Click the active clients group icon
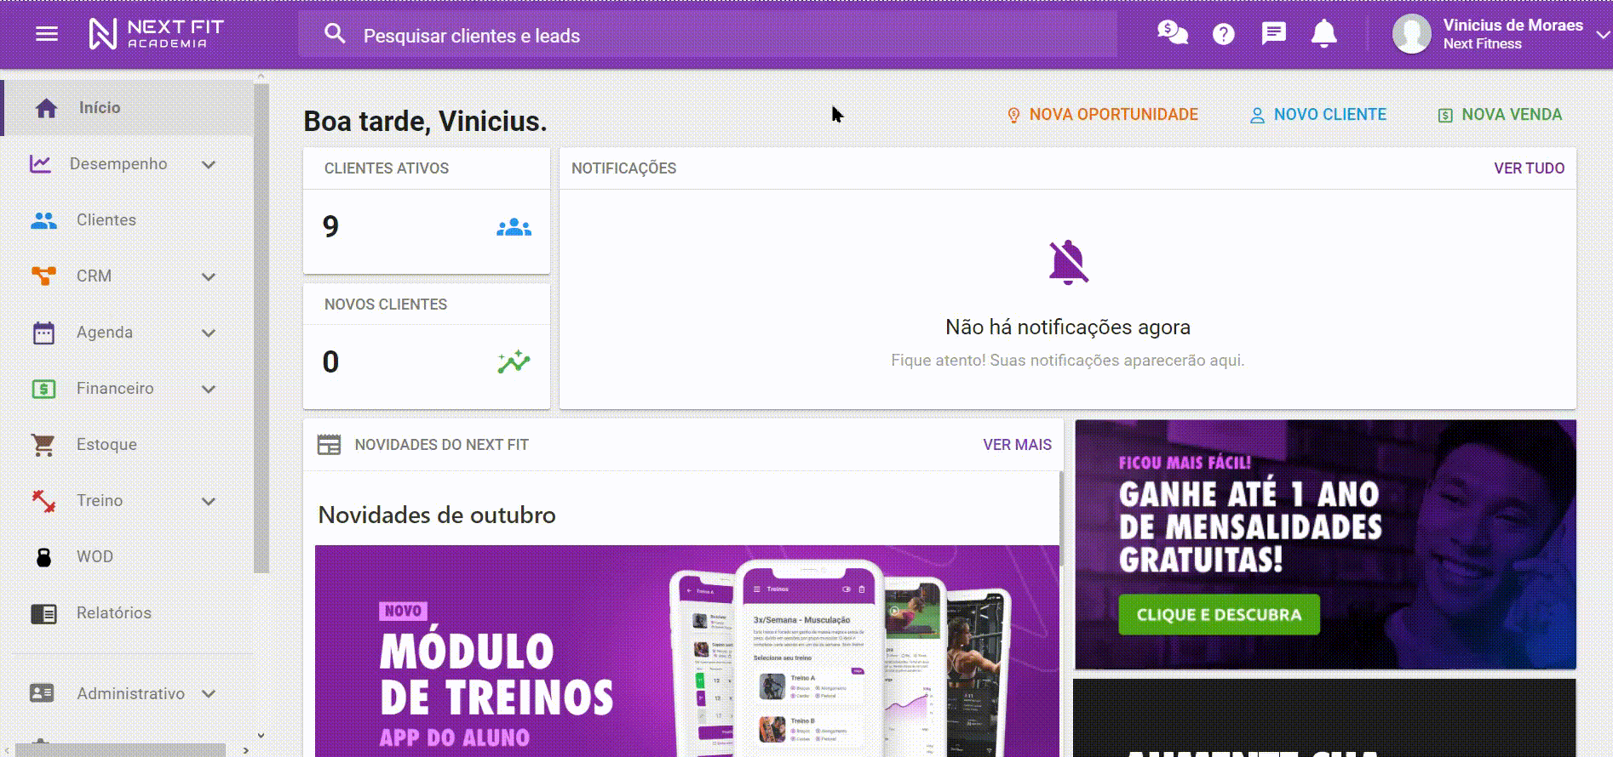1613x757 pixels. coord(514,227)
